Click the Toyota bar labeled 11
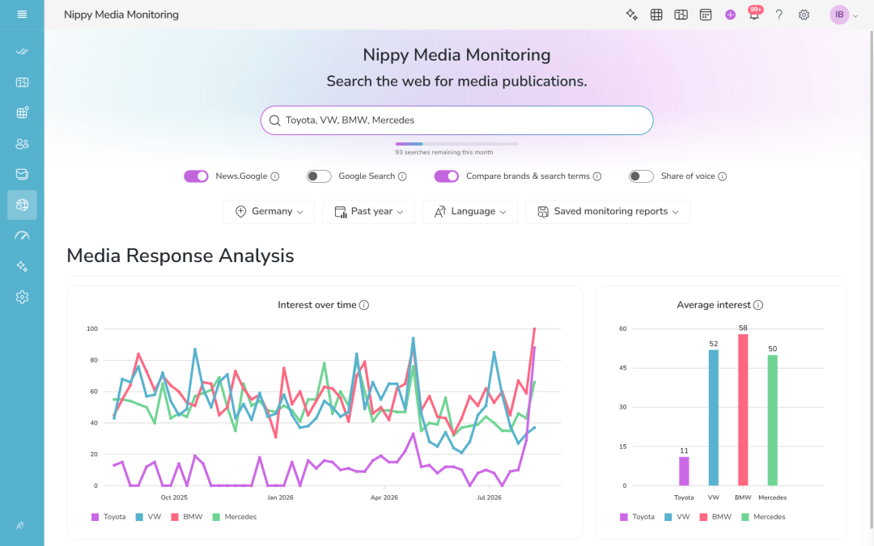This screenshot has width=874, height=546. click(684, 472)
